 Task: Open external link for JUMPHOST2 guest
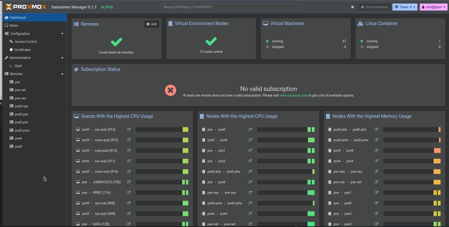pos(128,182)
